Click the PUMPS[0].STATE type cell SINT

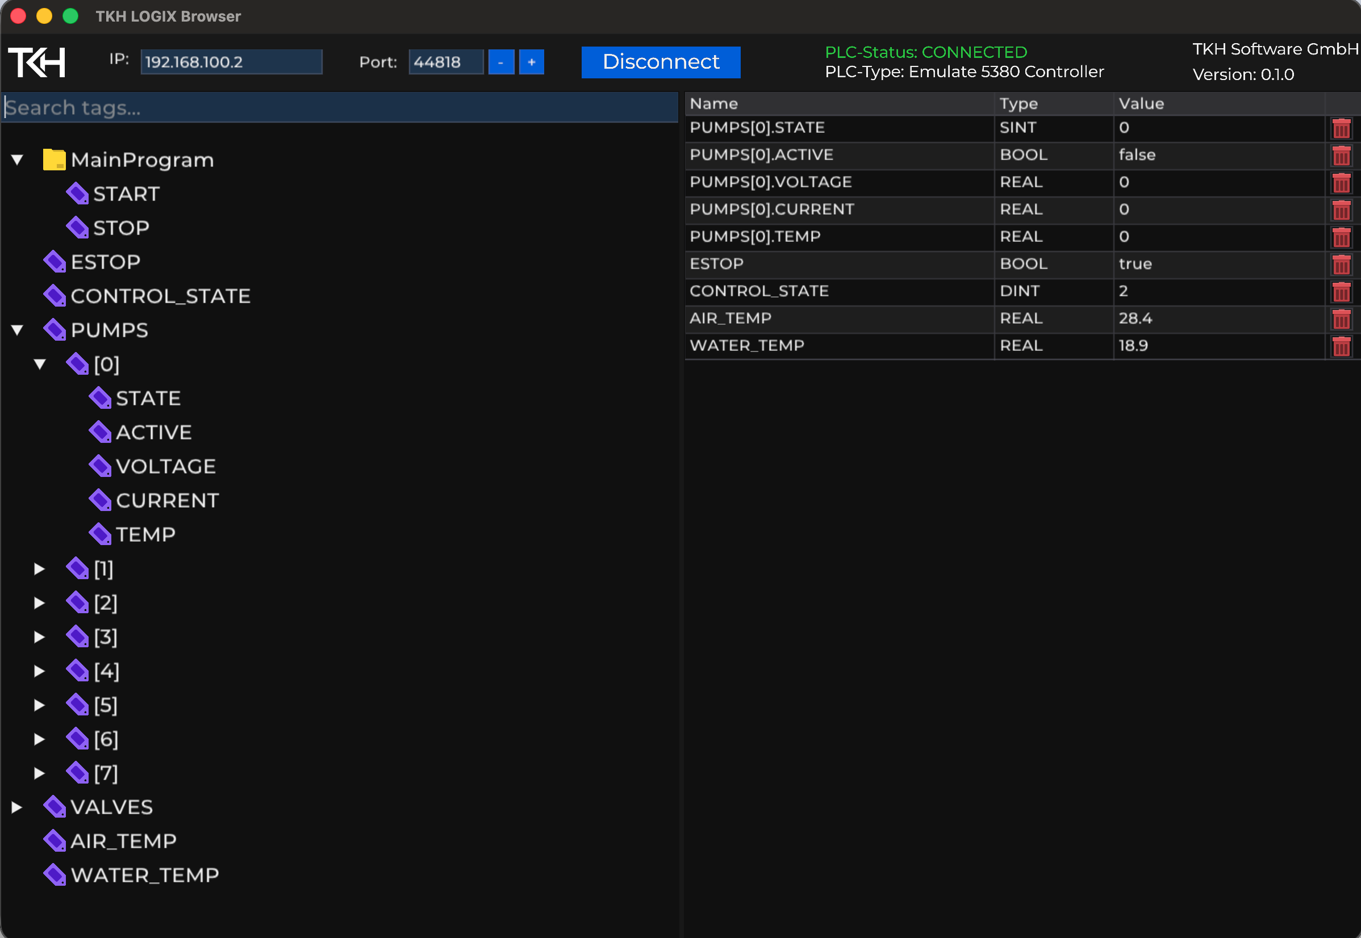tap(1054, 128)
